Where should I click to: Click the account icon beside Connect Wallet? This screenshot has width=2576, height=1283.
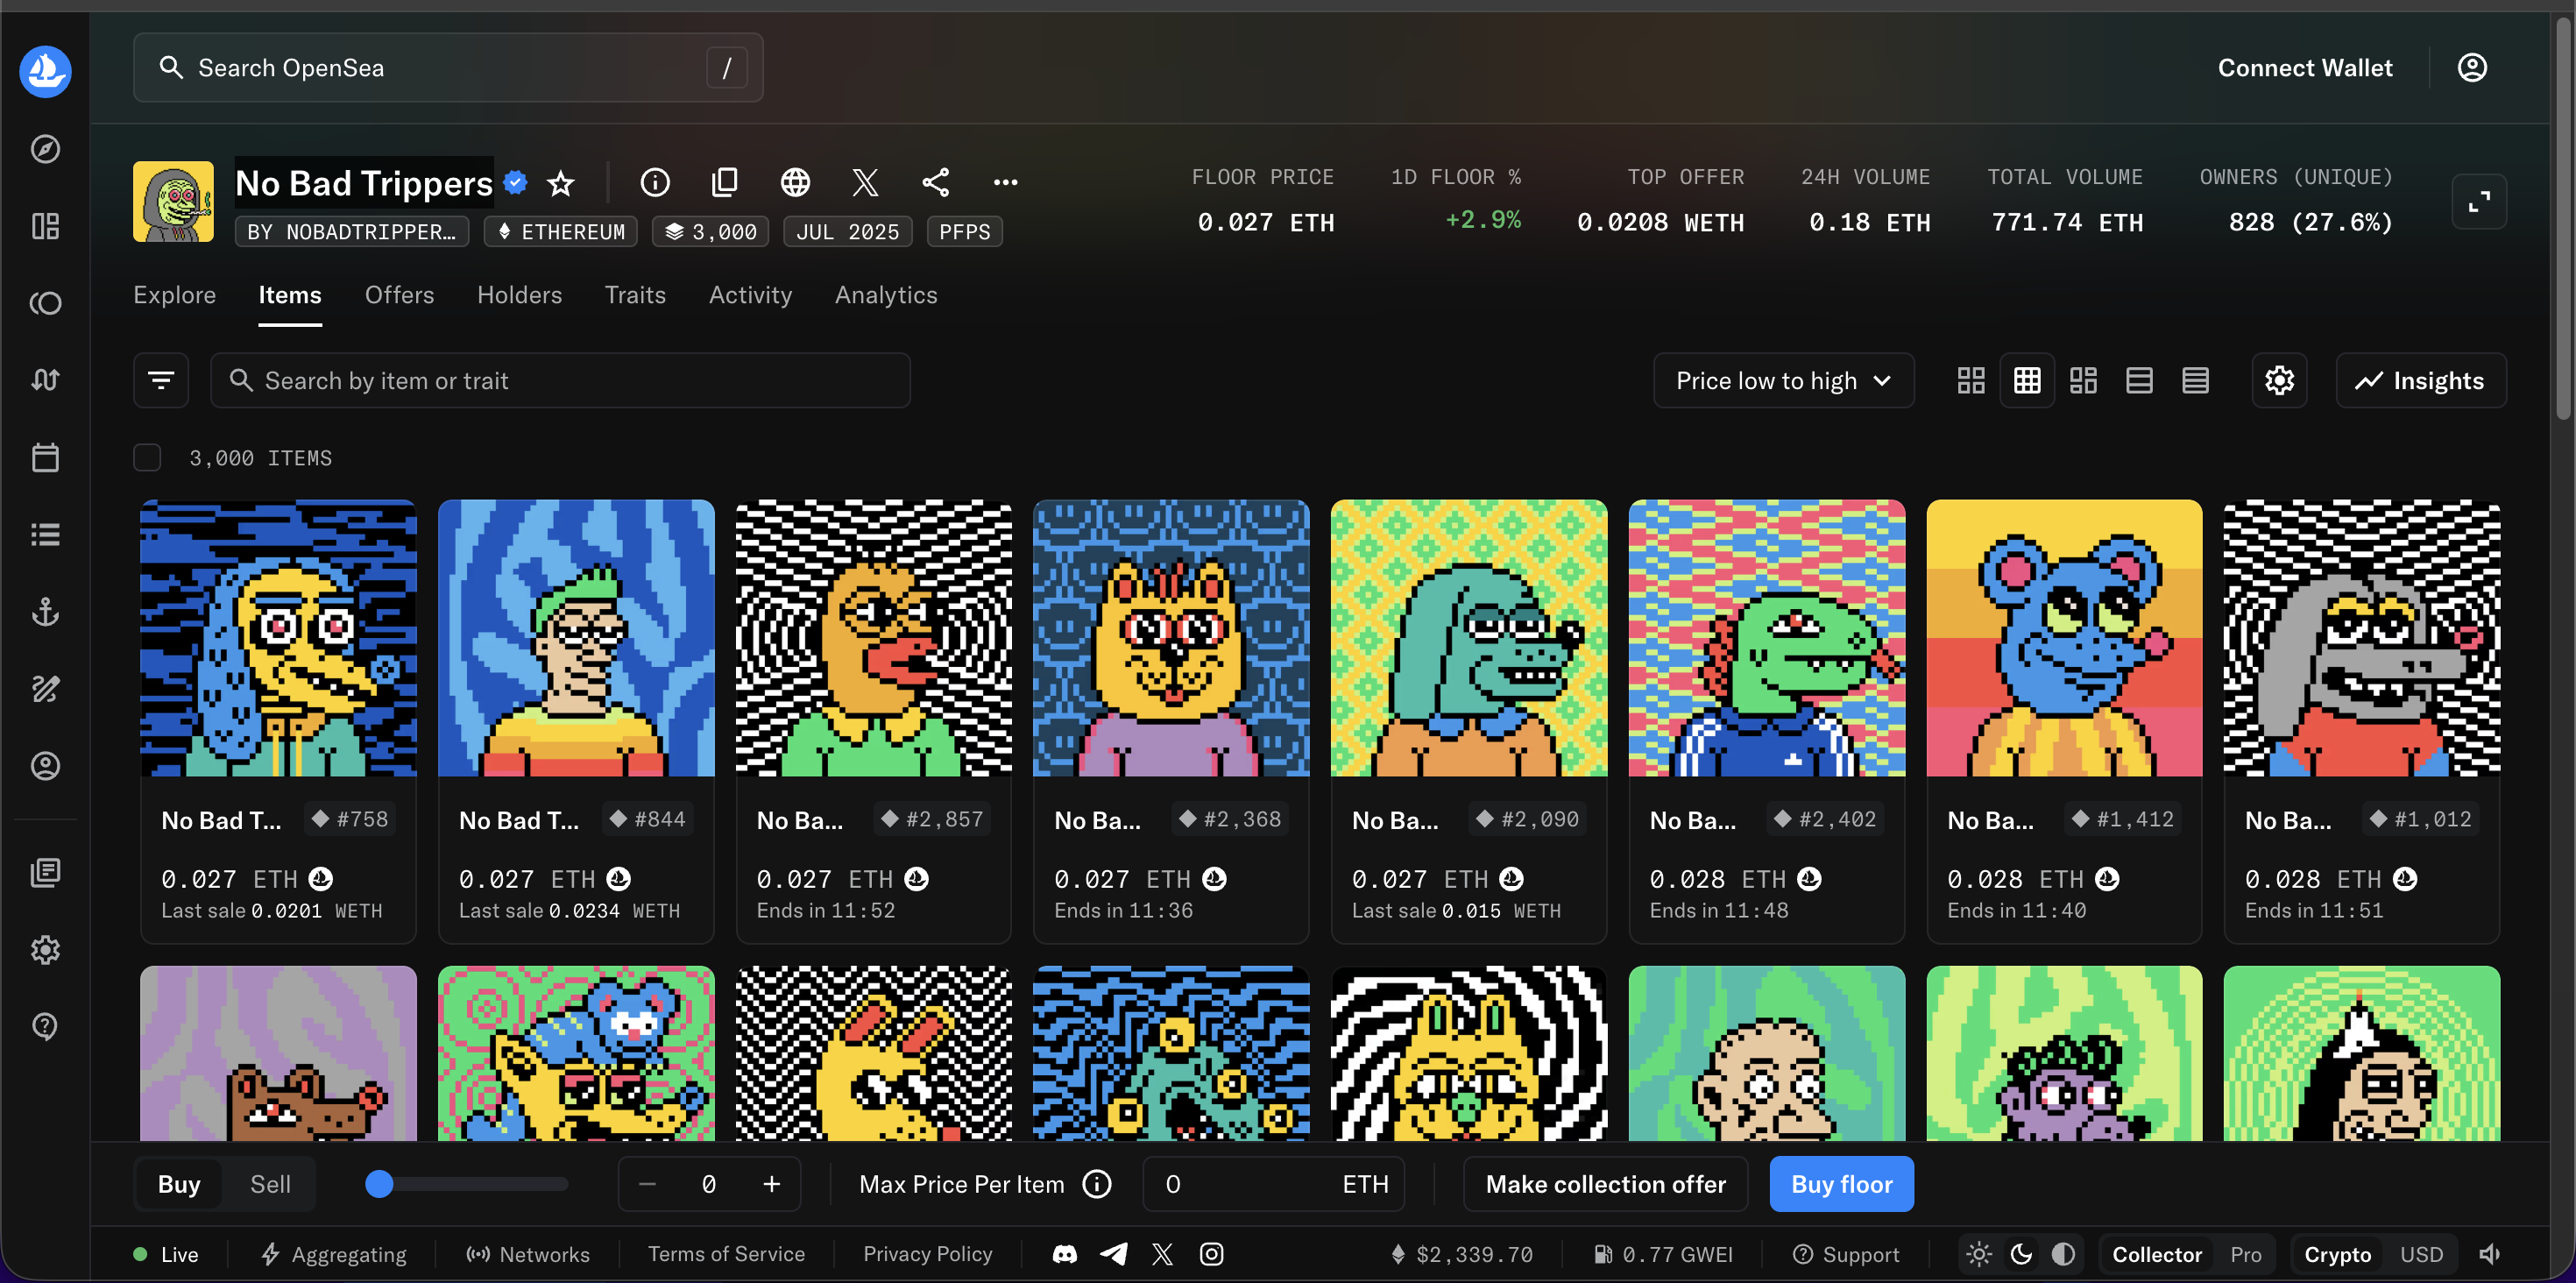2472,68
